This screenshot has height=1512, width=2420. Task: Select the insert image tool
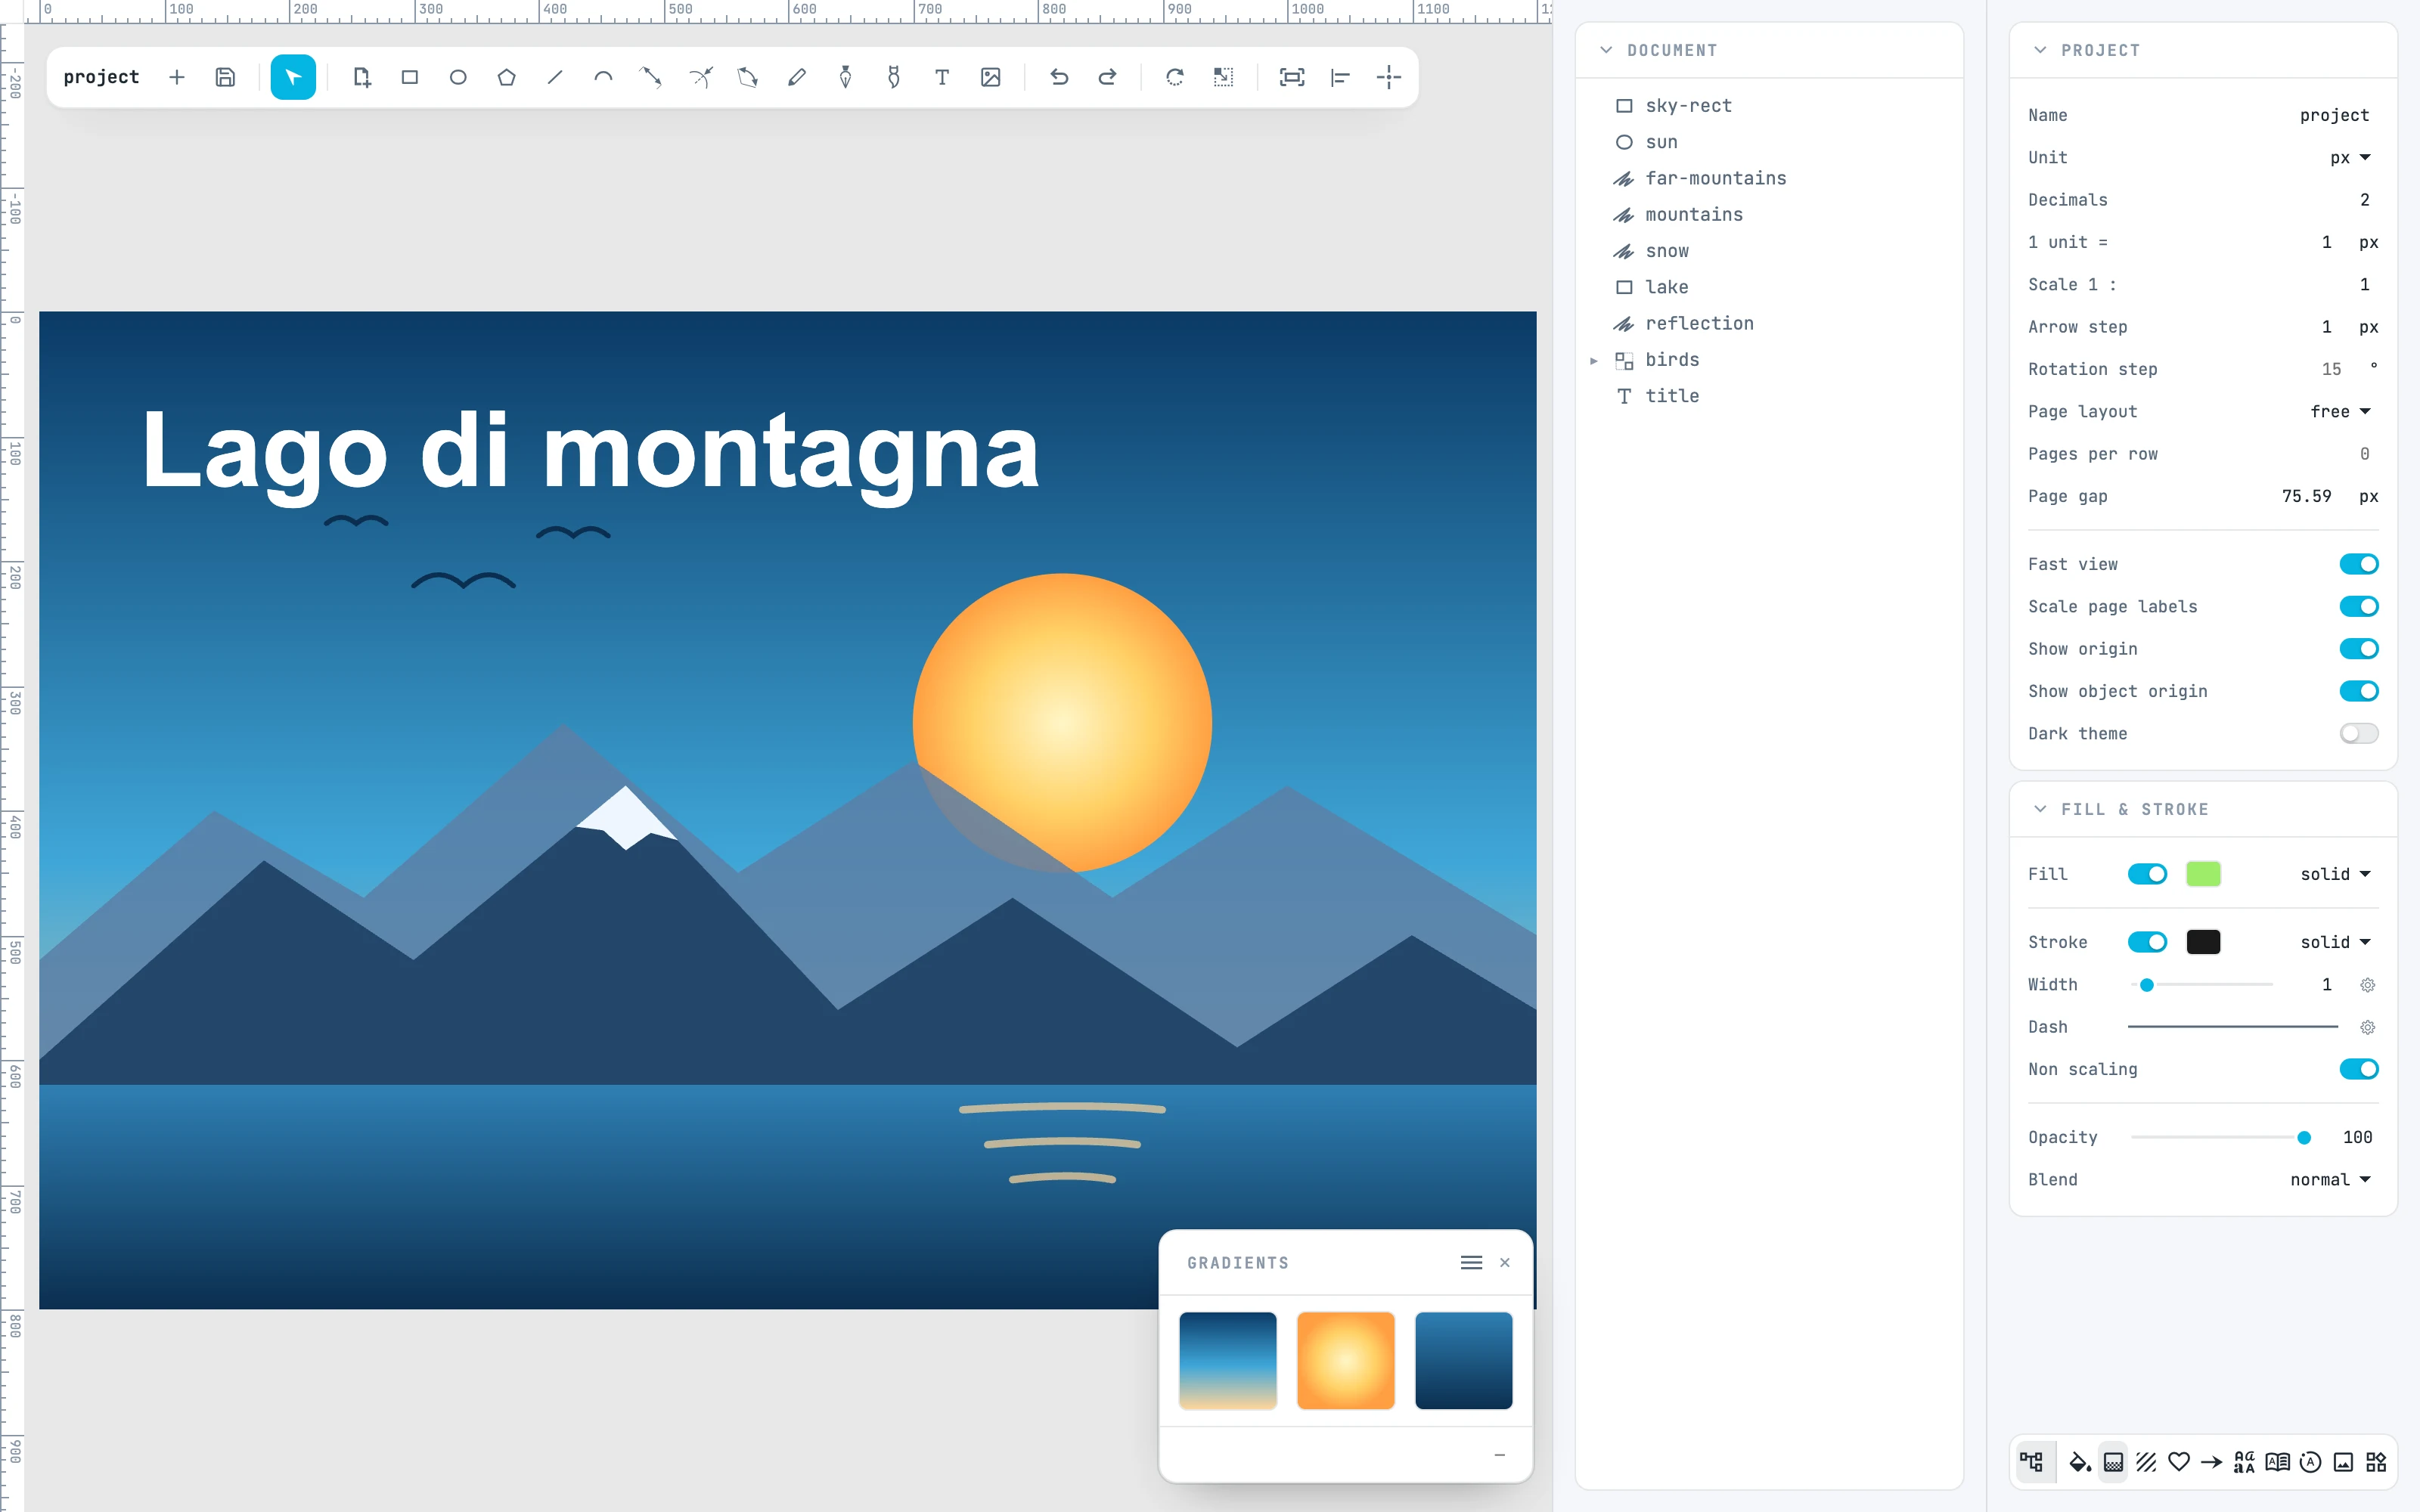(990, 77)
